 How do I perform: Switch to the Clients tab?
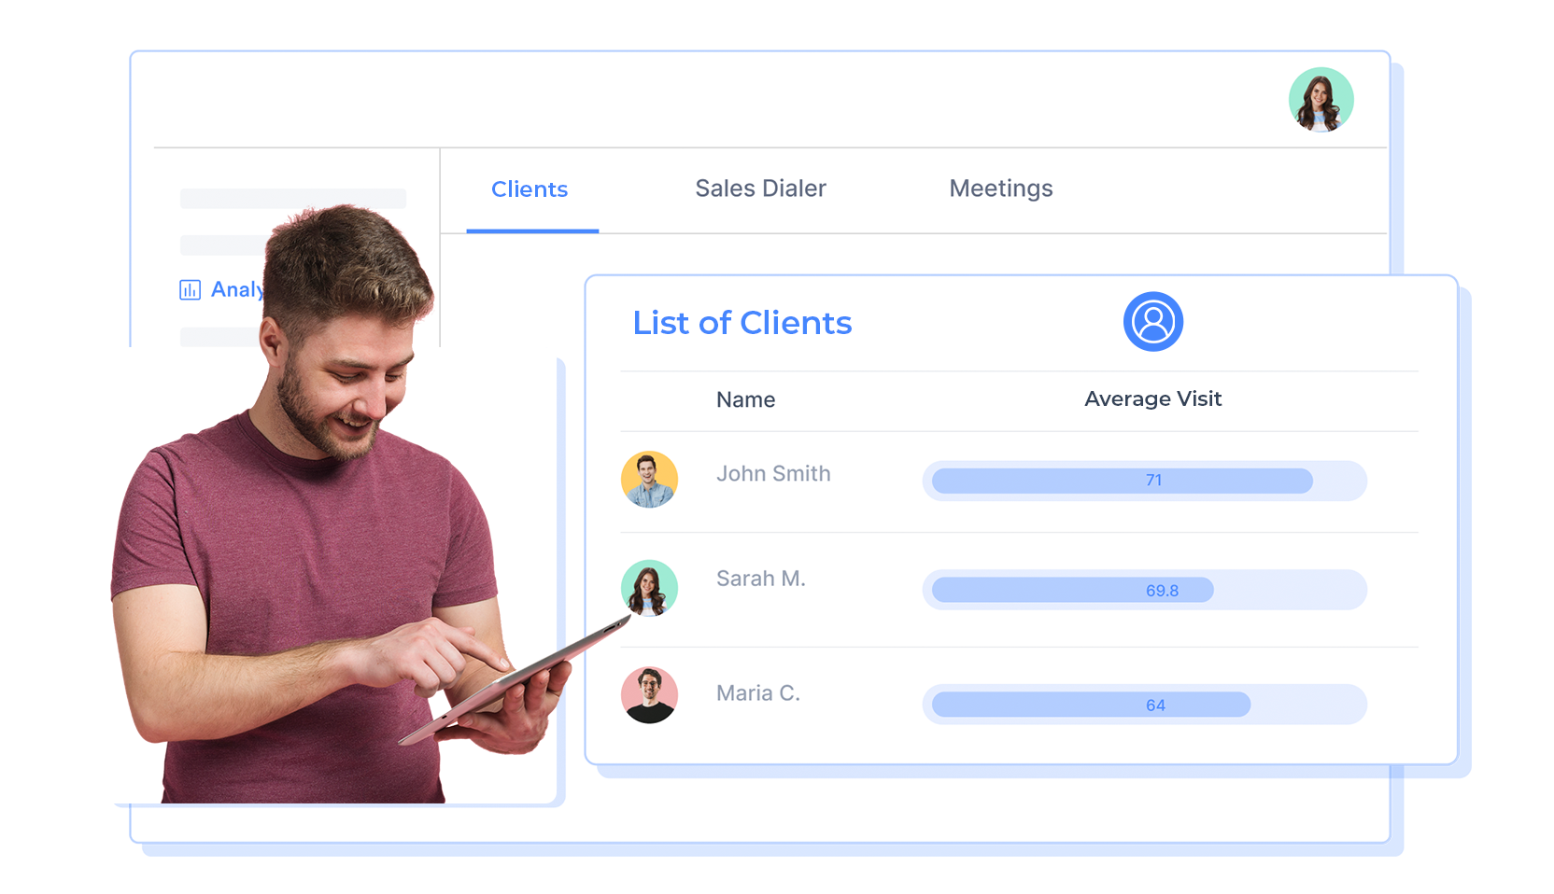530,189
